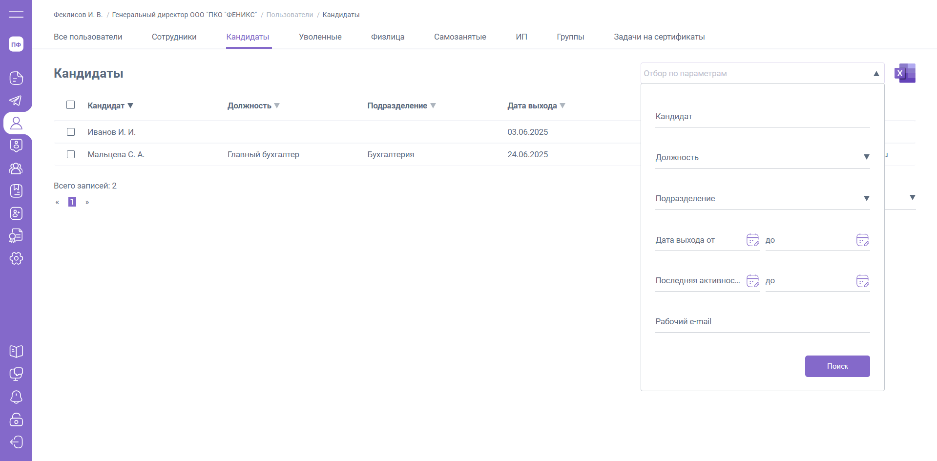This screenshot has height=461, width=937.
Task: Collapse the 'Отбор по параметрам' filter panel
Action: [876, 74]
